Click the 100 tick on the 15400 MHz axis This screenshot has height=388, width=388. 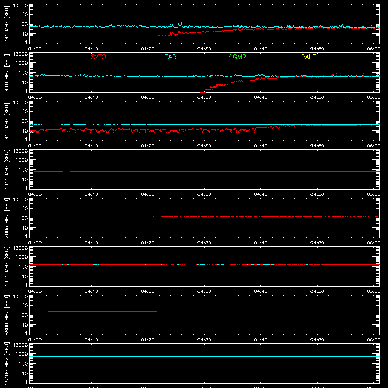[x=23, y=363]
